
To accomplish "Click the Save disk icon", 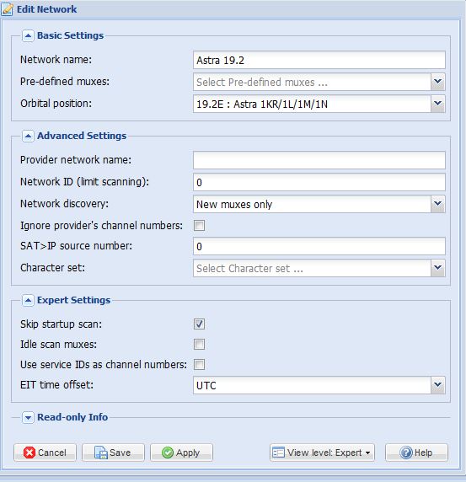I will [100, 453].
